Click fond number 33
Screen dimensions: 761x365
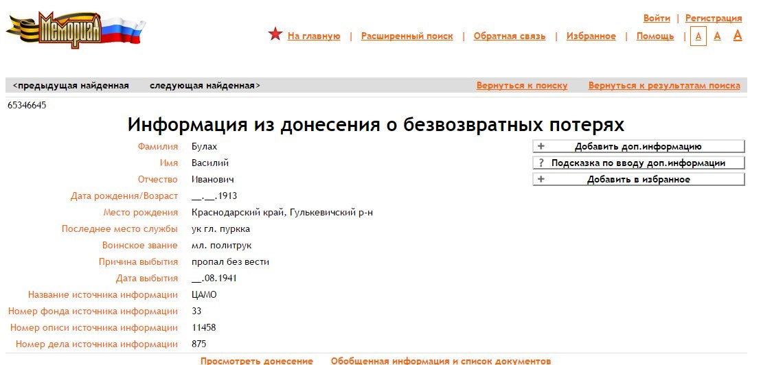tap(196, 311)
